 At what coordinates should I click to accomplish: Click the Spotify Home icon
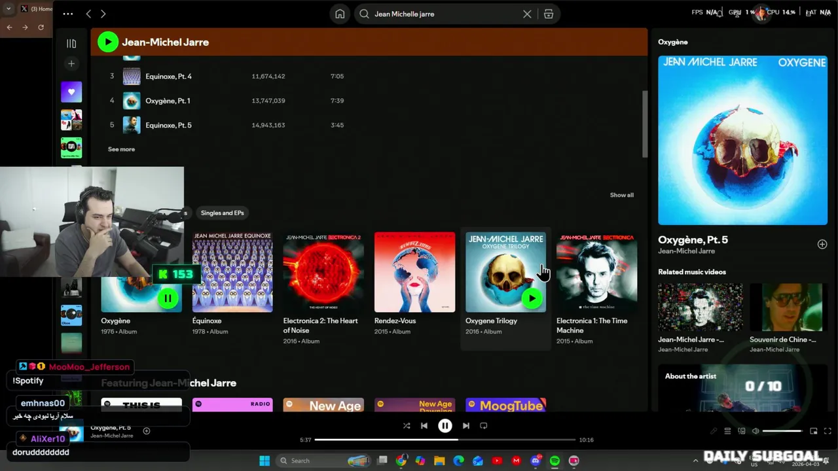coord(340,14)
